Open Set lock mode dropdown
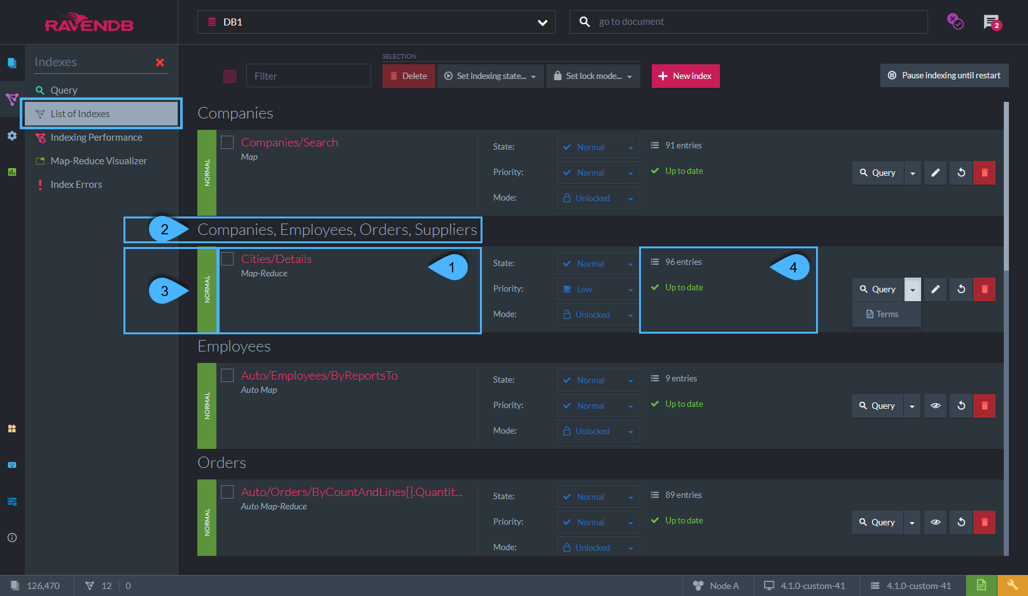The width and height of the screenshot is (1028, 596). [593, 76]
